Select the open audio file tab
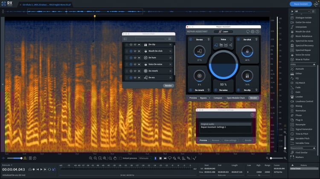 point(47,5)
